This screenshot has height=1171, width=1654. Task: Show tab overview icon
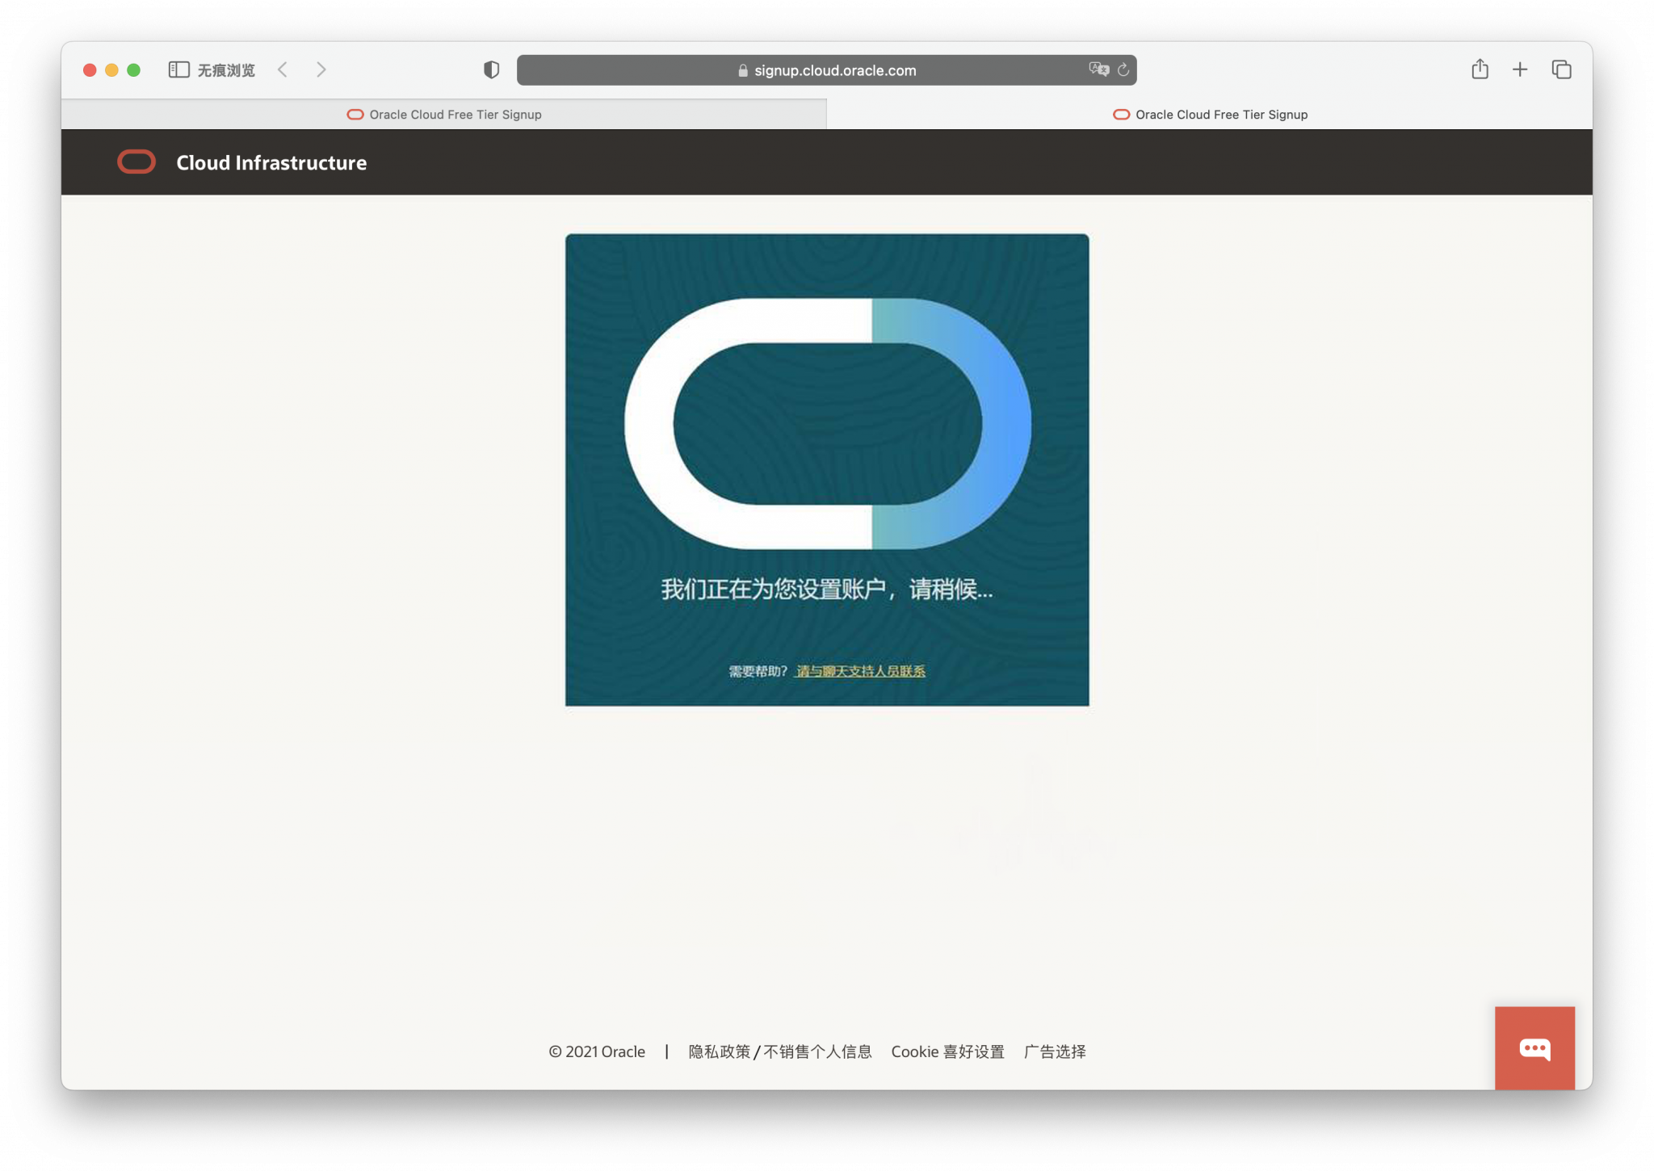1561,69
